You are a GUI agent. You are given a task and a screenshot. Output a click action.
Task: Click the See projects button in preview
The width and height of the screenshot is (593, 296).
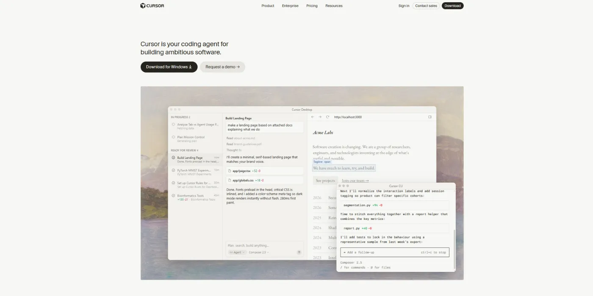[325, 181]
